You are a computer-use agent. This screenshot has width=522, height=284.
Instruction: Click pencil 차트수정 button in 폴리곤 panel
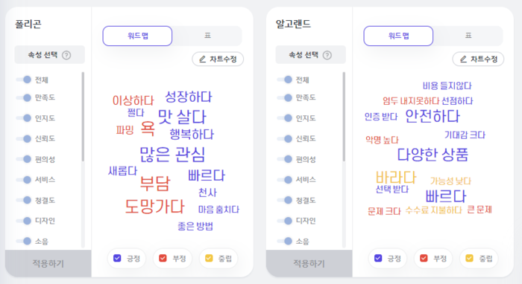pos(218,59)
